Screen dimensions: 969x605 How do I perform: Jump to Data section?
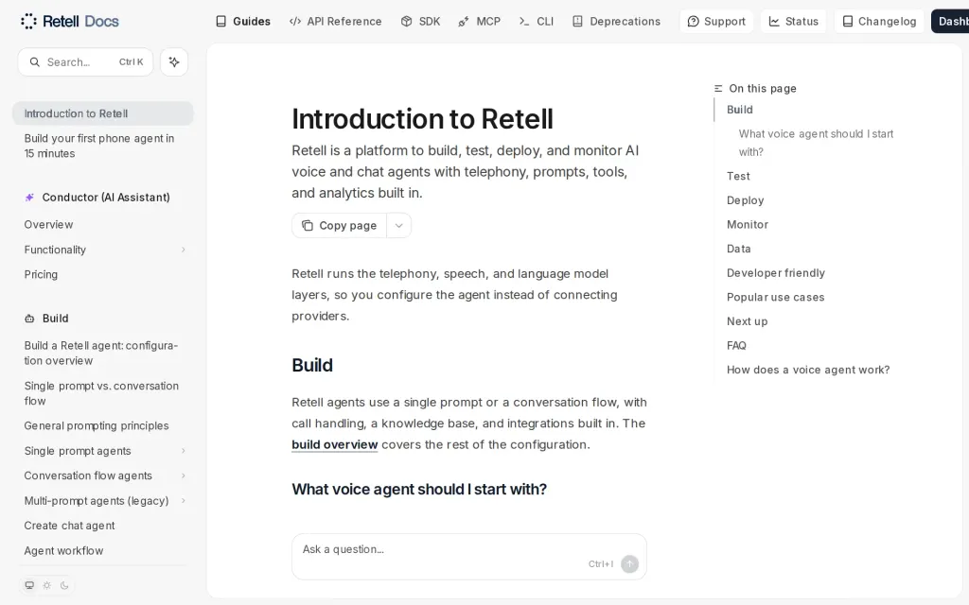click(x=738, y=249)
